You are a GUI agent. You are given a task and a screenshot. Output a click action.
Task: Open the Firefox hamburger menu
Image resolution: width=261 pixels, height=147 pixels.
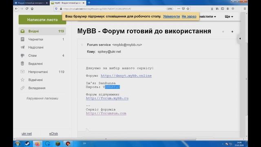(245, 9)
